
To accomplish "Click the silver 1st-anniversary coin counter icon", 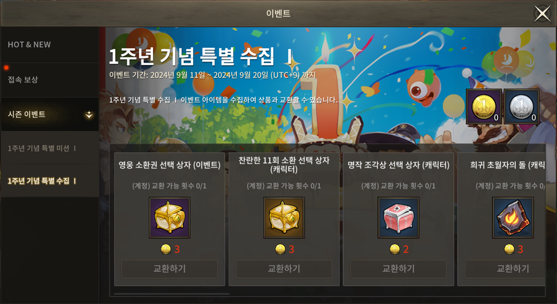I will click(521, 107).
